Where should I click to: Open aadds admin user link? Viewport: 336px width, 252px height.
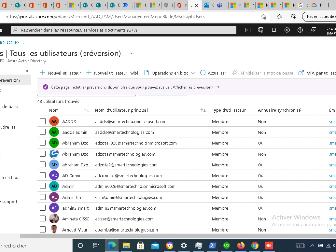tap(75, 132)
